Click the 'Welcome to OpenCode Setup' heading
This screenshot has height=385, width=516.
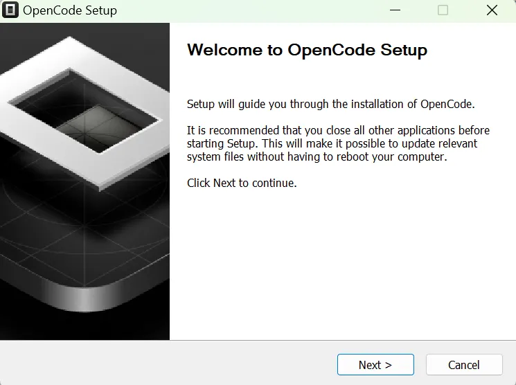click(307, 50)
